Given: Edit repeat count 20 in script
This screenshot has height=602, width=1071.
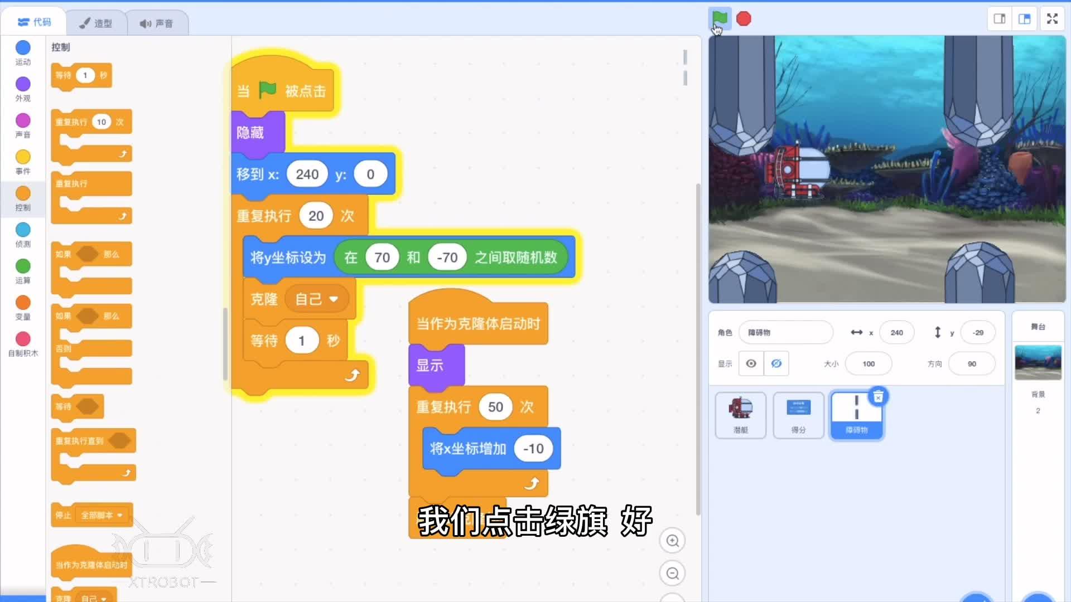Looking at the screenshot, I should pos(316,216).
